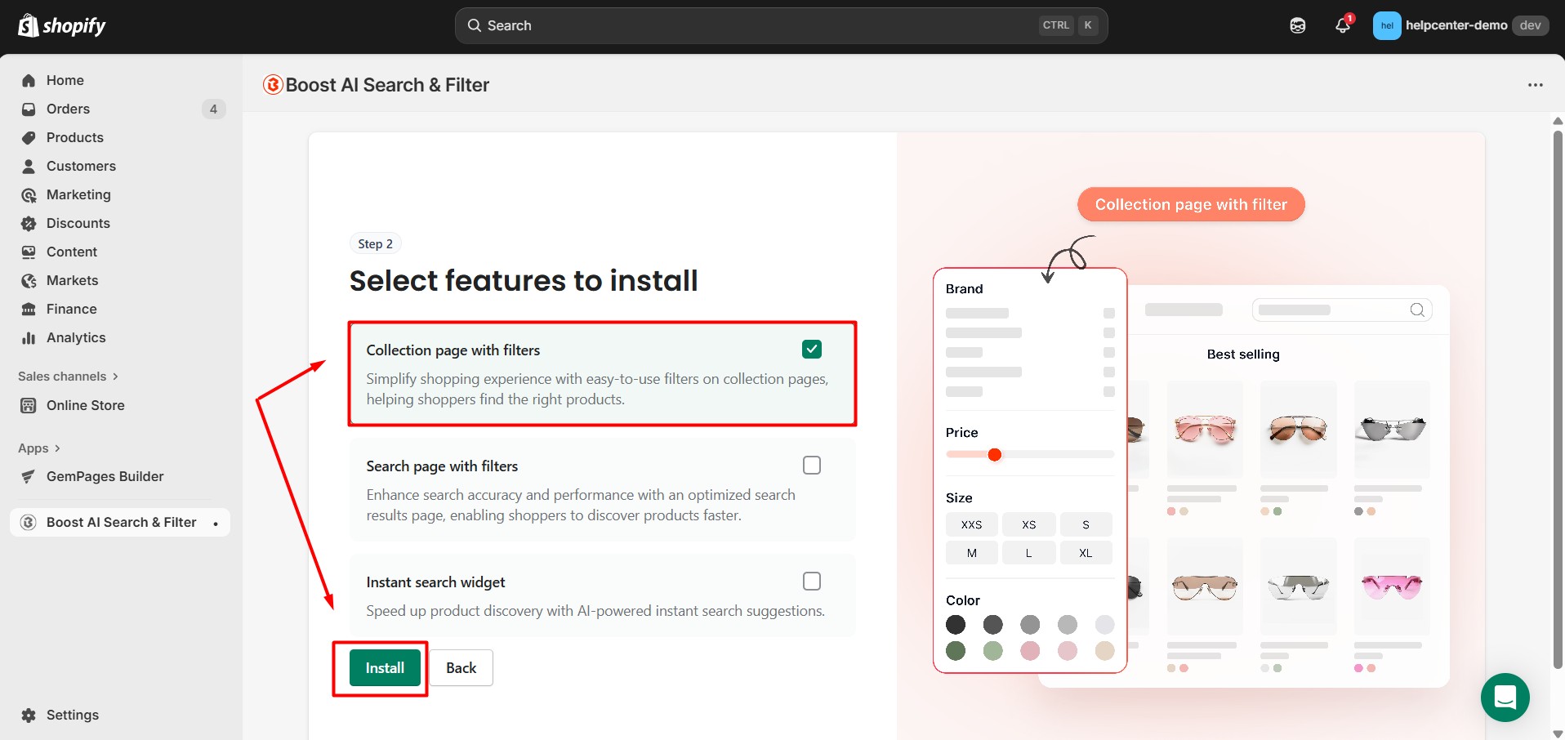Expand the Sales channels section
Viewport: 1565px width, 740px height.
tap(69, 376)
